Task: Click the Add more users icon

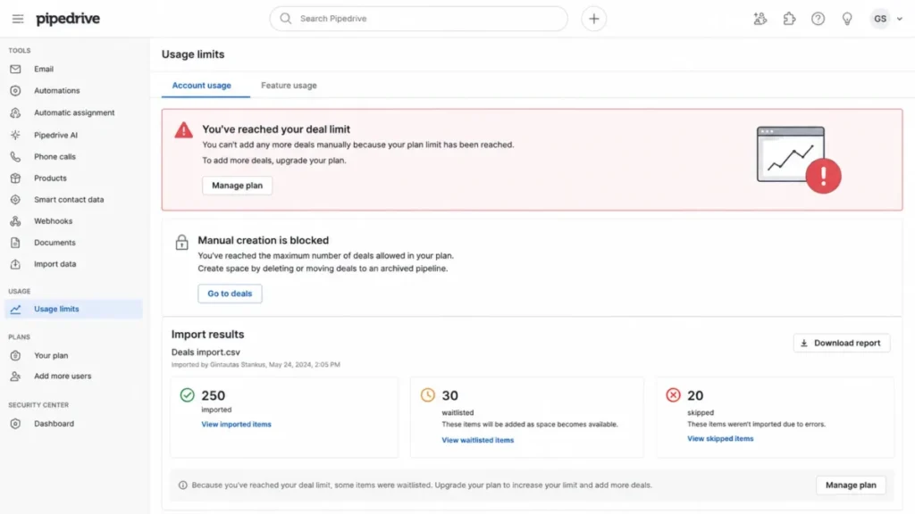Action: click(15, 376)
